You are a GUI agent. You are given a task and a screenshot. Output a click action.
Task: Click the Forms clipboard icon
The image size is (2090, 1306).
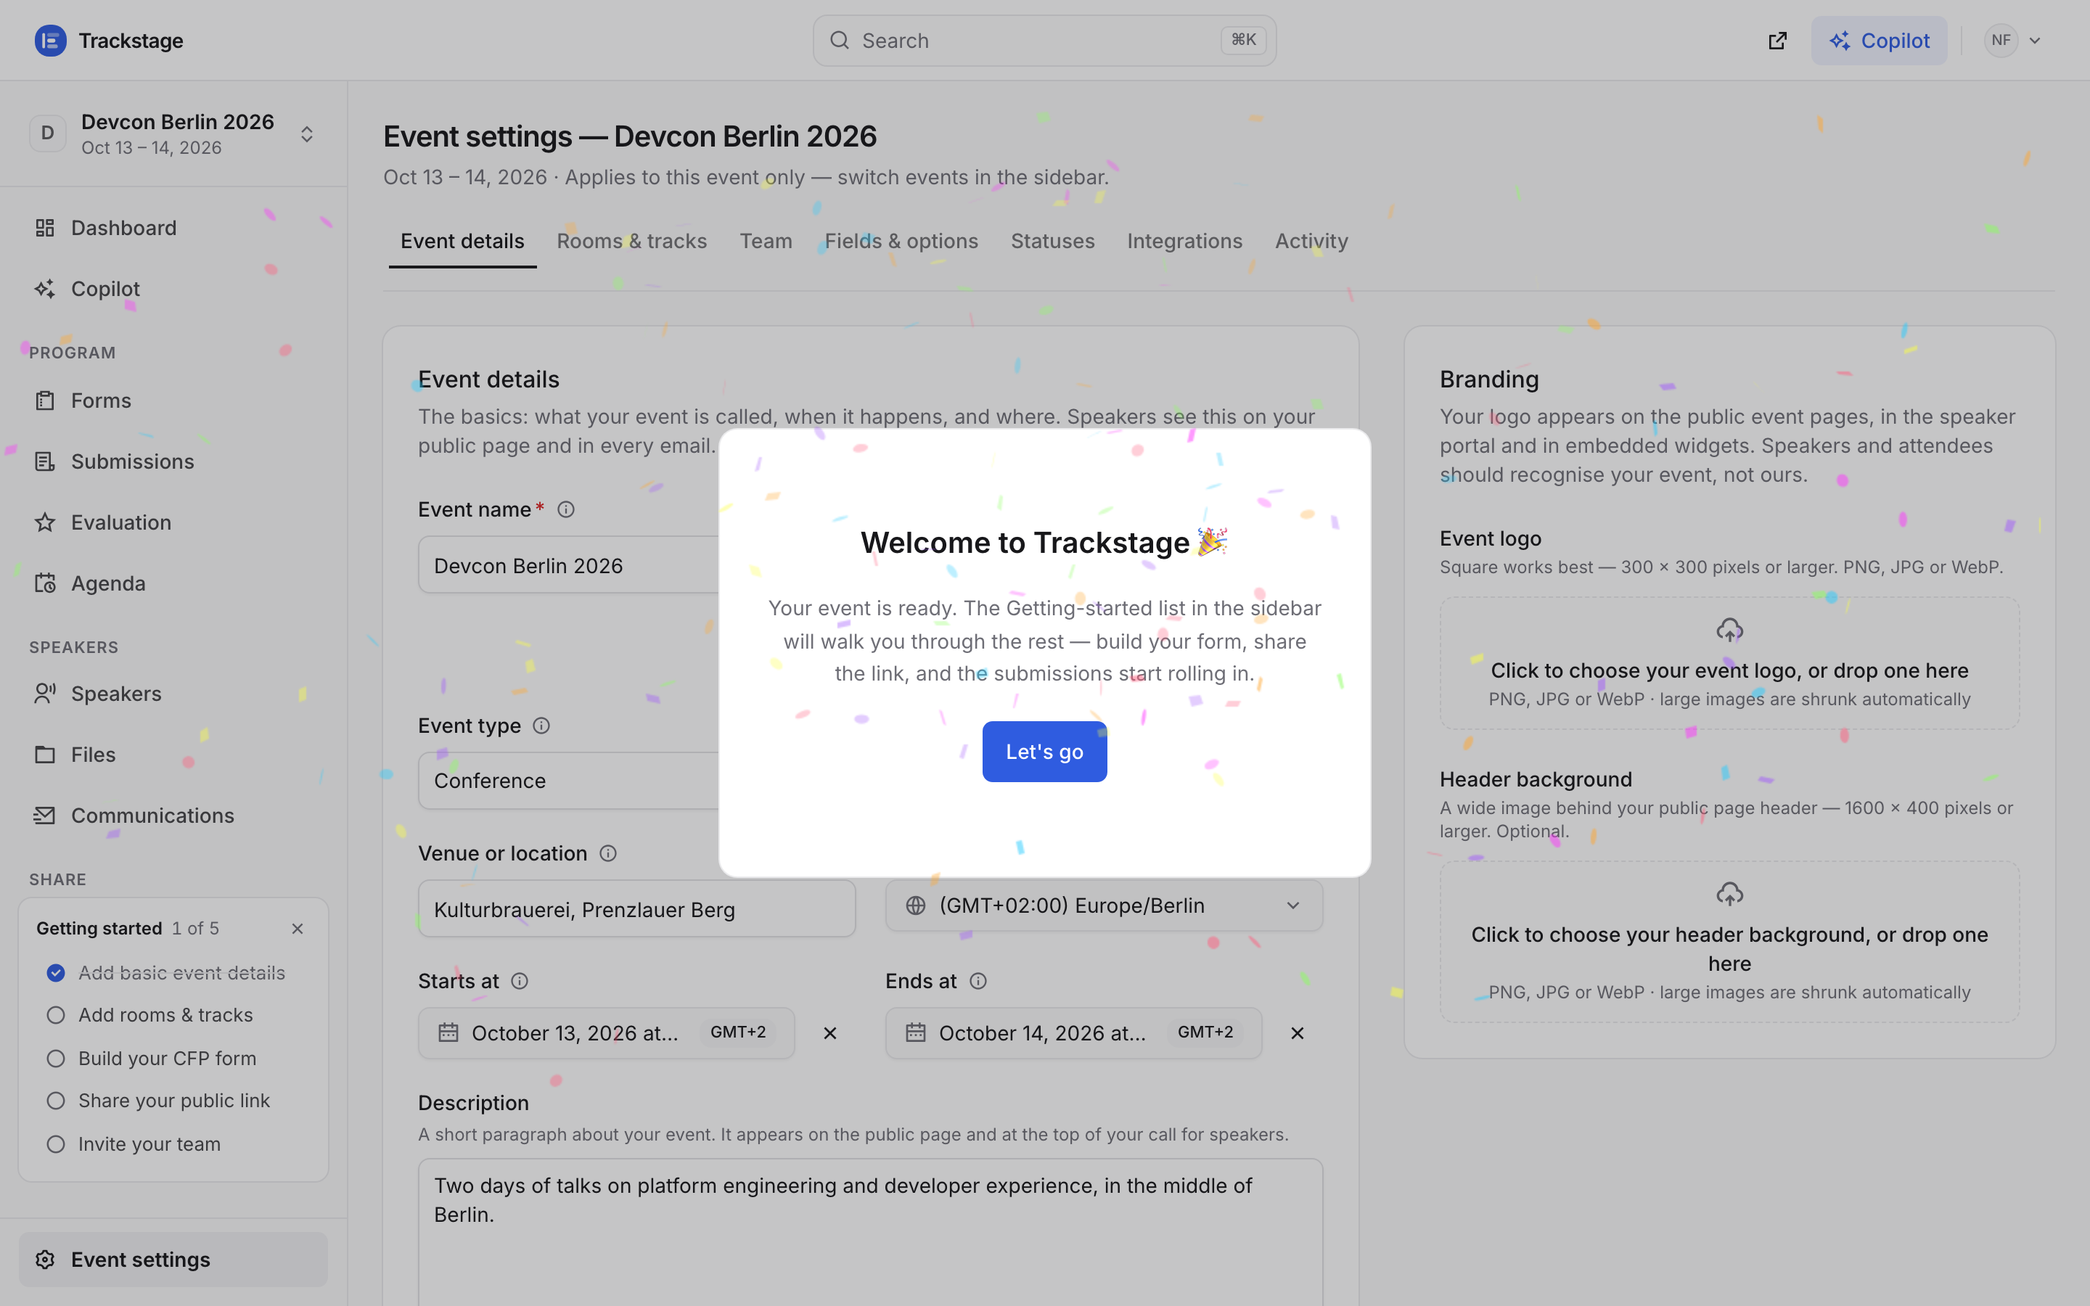[x=45, y=401]
